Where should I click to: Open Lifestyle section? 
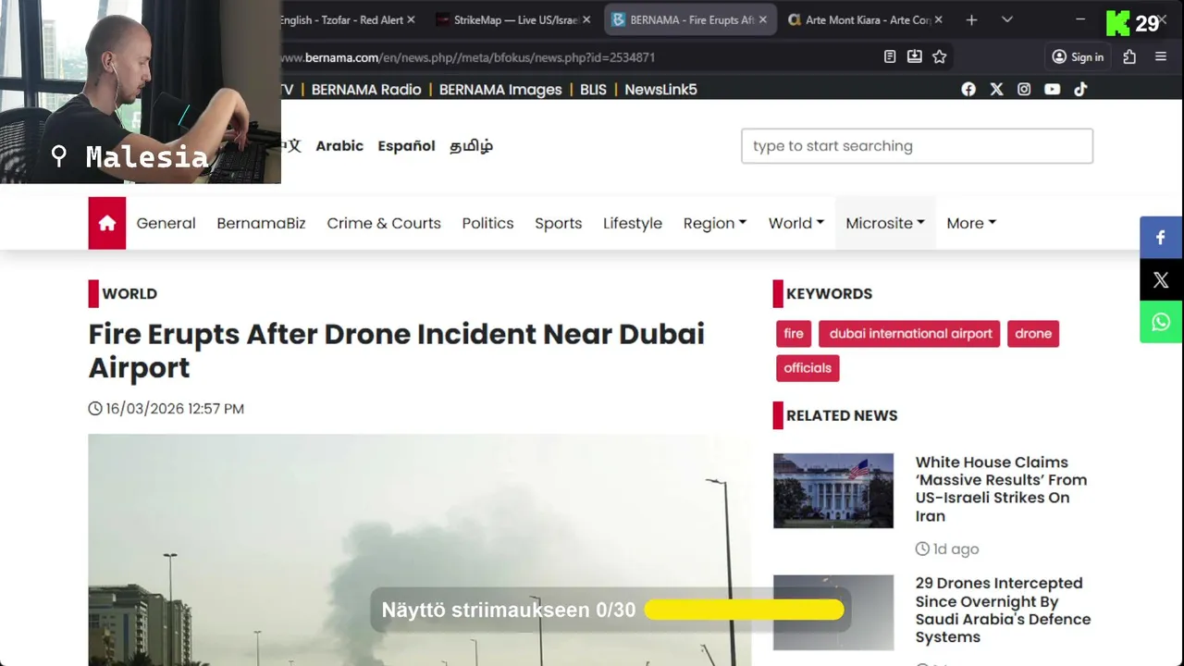pos(633,223)
